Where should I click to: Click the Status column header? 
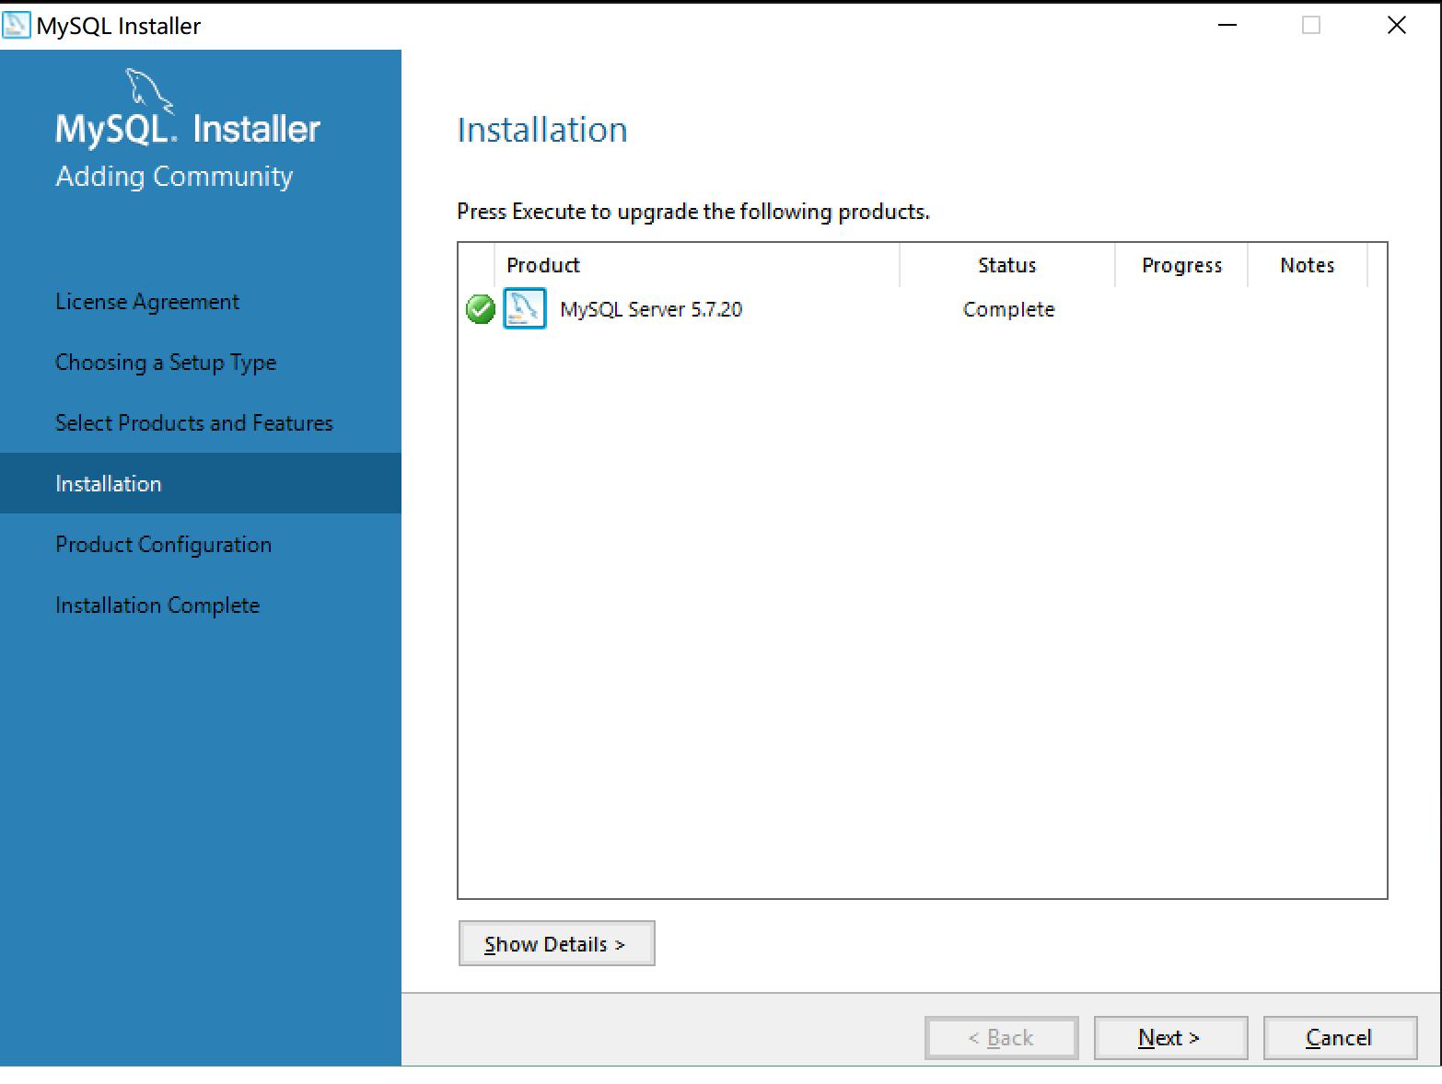1007,265
